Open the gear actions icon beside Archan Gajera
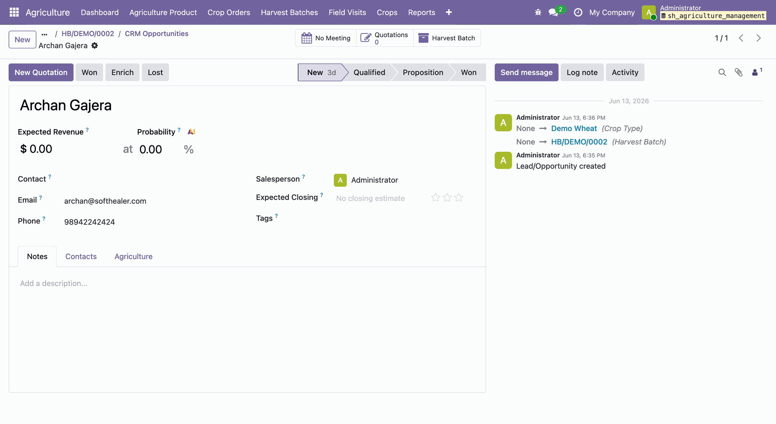Image resolution: width=776 pixels, height=424 pixels. tap(95, 46)
